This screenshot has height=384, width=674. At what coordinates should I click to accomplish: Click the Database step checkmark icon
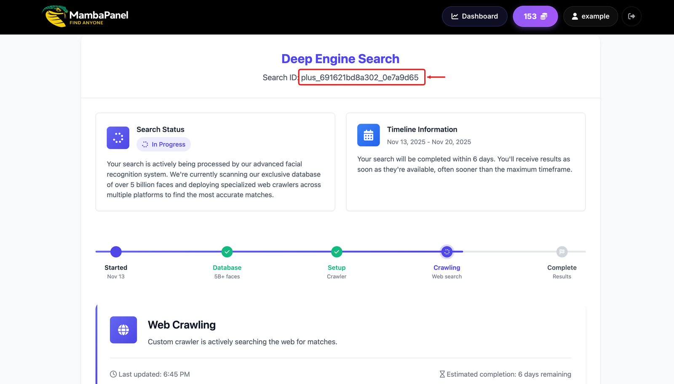pos(227,252)
